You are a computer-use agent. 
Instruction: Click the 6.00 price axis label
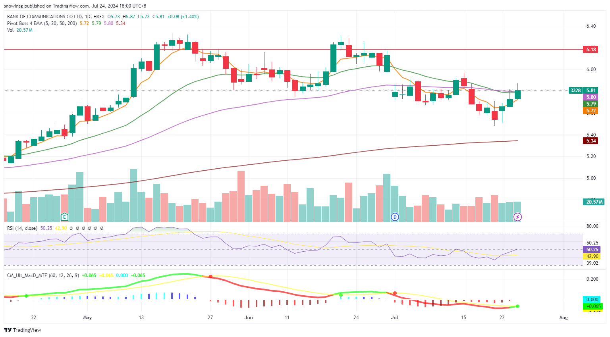tap(591, 69)
